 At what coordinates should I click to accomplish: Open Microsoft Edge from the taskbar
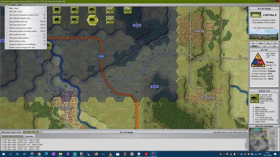[x=46, y=154]
